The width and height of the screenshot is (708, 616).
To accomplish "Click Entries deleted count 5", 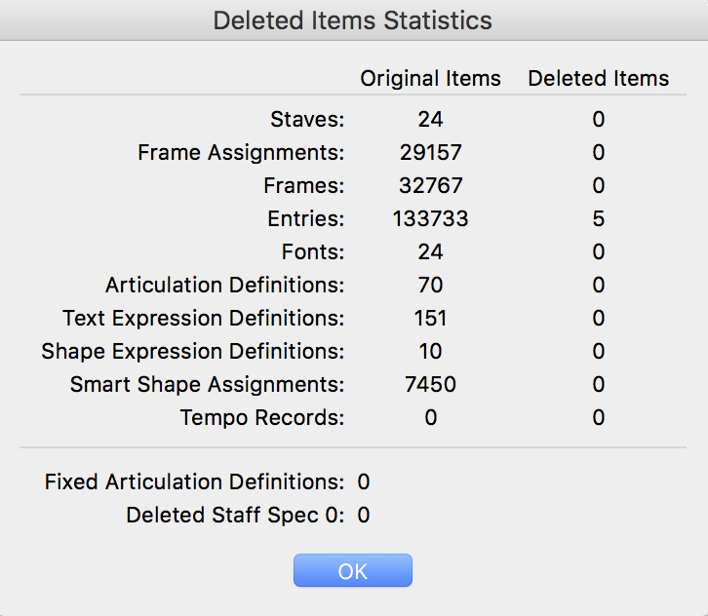I will click(x=599, y=219).
